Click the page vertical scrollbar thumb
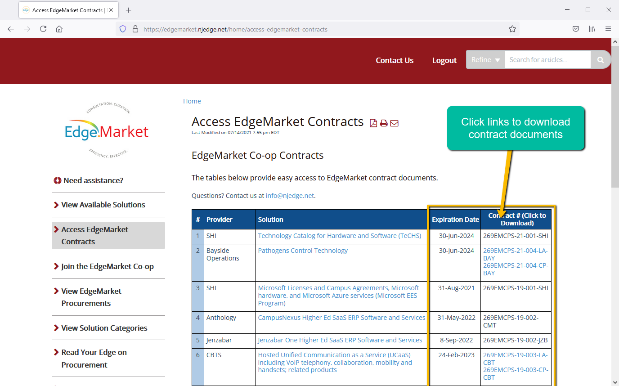This screenshot has width=619, height=386. pyautogui.click(x=615, y=117)
